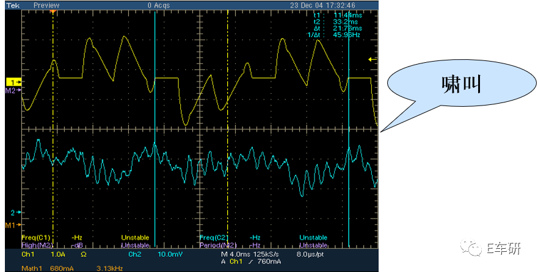
Task: Click the Ω termination symbol for Ch1
Action: [x=84, y=254]
